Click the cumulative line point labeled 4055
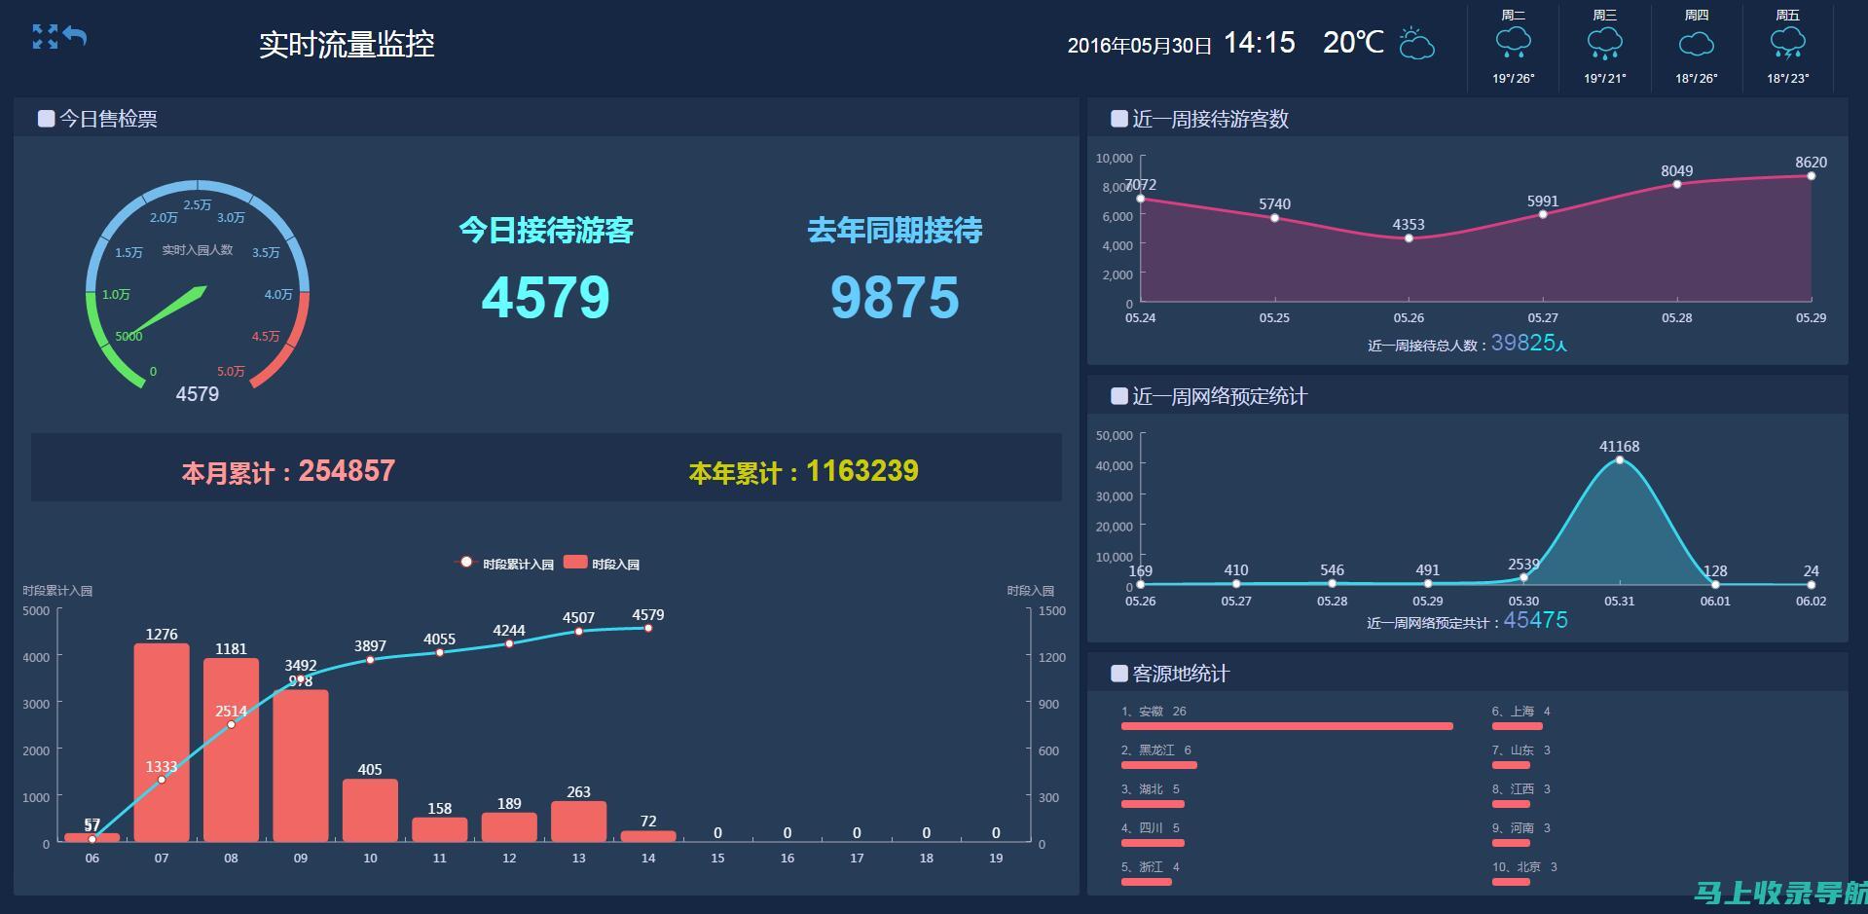This screenshot has width=1868, height=914. pos(440,652)
